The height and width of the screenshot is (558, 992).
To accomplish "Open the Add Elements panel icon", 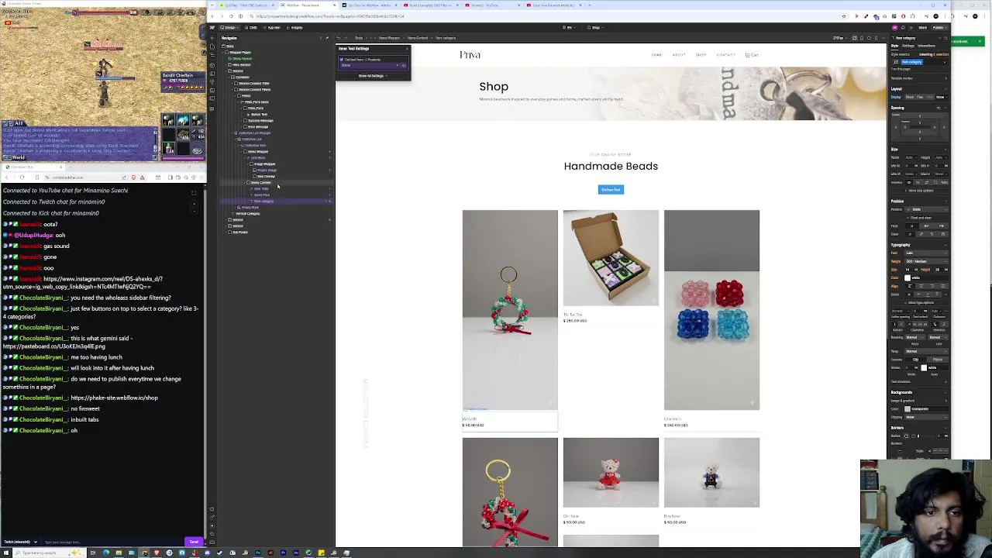I will pyautogui.click(x=212, y=38).
